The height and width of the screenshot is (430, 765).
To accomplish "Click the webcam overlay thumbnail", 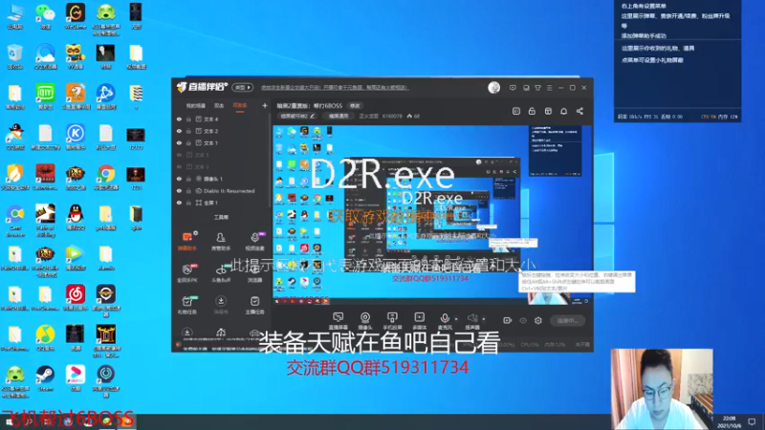I will point(662,389).
